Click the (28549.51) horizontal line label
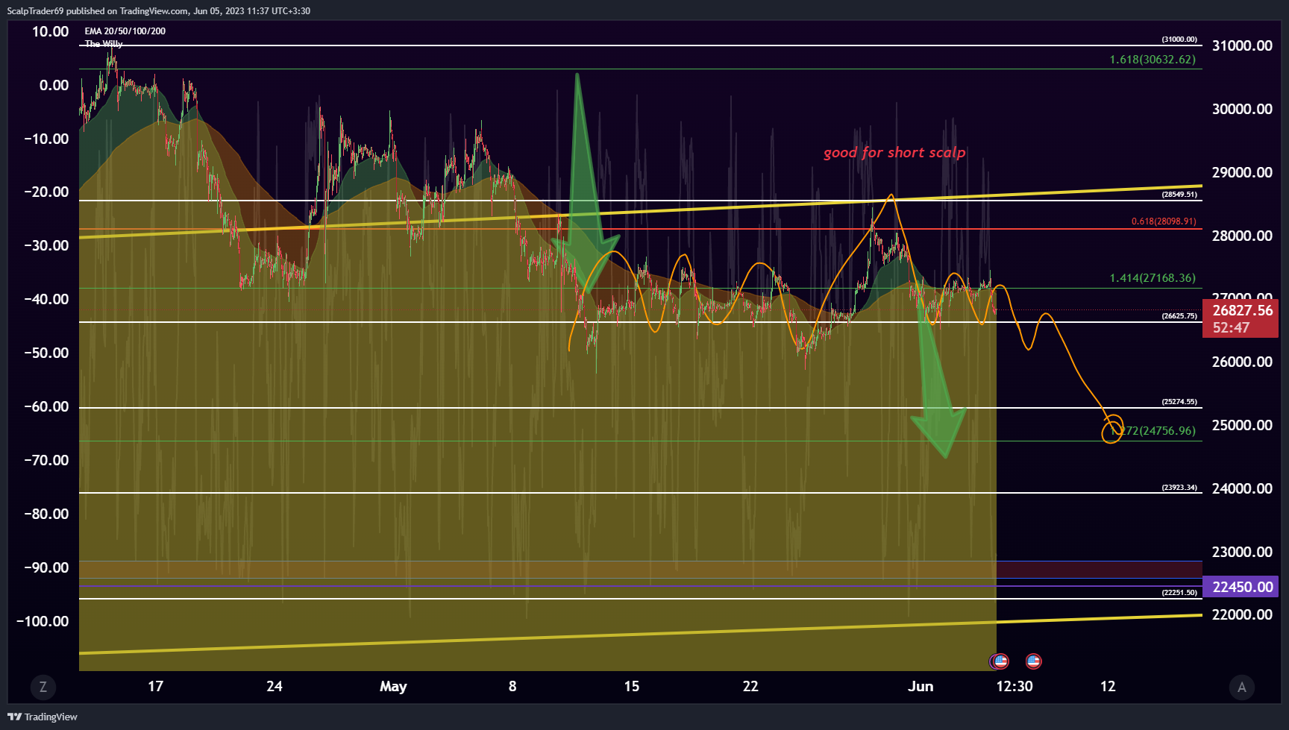The width and height of the screenshot is (1289, 730). [x=1179, y=195]
